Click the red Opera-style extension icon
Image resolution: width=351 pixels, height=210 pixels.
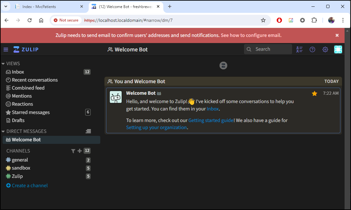coord(279,20)
